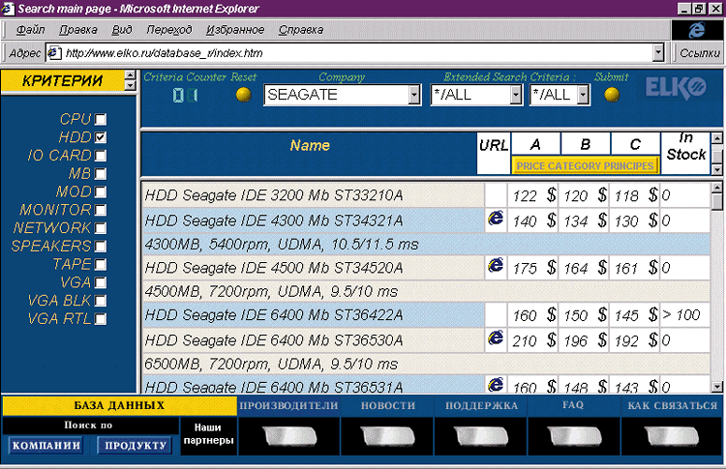
Task: Click the silver button under ПОДДЕРЖКА
Action: click(480, 436)
